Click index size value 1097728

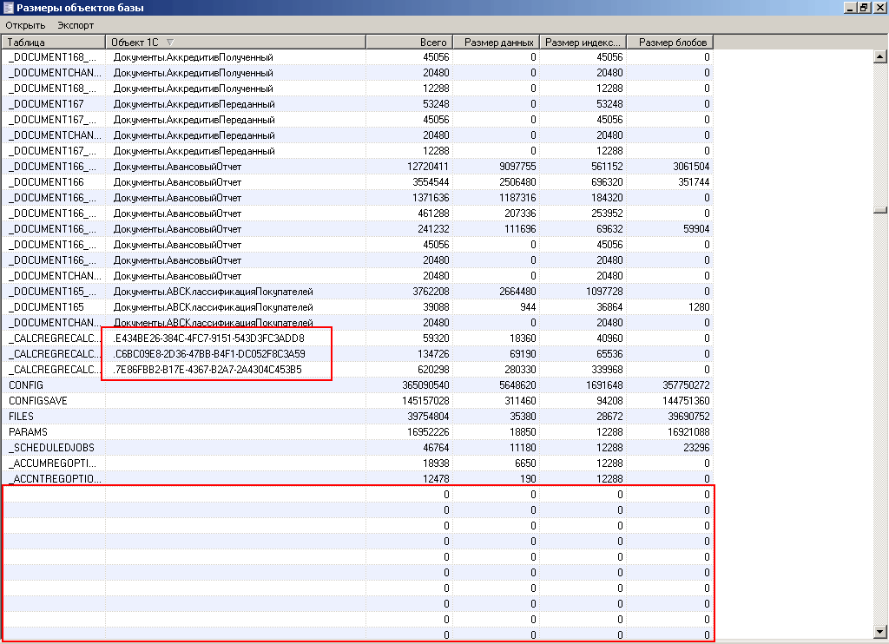tap(604, 292)
